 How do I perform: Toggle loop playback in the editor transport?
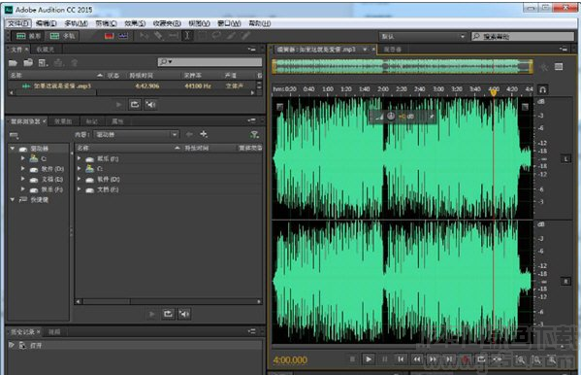point(481,359)
